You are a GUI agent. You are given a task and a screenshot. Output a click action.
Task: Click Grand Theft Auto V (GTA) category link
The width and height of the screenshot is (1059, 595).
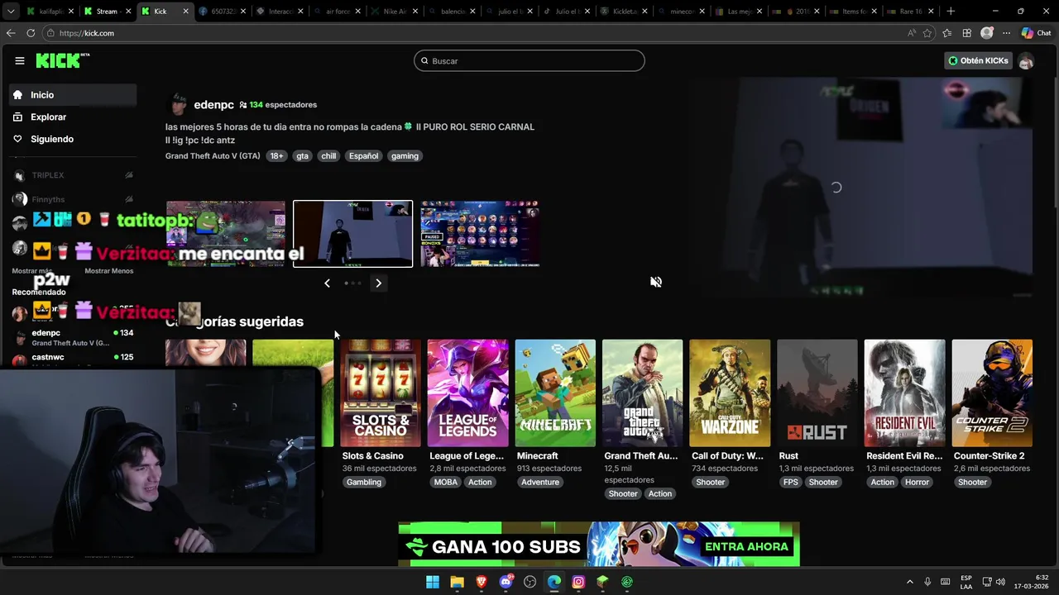tap(213, 156)
